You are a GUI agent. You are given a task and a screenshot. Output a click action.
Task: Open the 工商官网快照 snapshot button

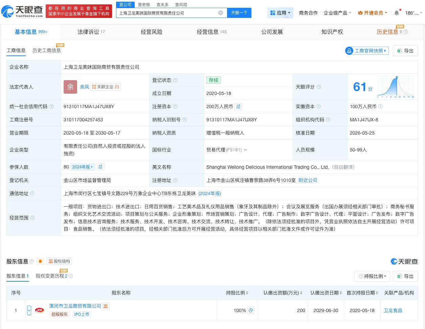tap(367, 51)
